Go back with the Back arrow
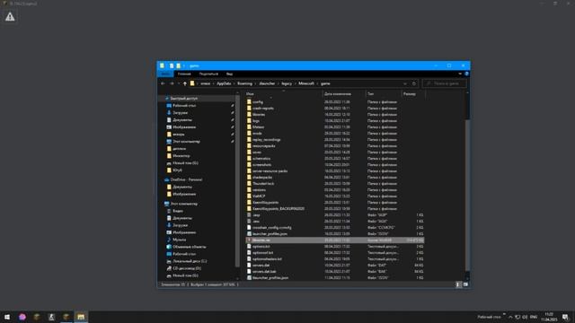Viewport: 575px width, 323px height. (163, 83)
